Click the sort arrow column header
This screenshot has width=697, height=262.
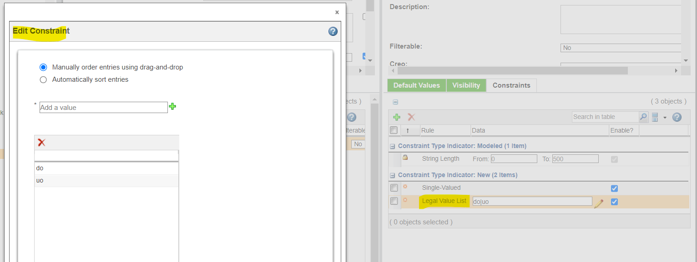pyautogui.click(x=410, y=130)
